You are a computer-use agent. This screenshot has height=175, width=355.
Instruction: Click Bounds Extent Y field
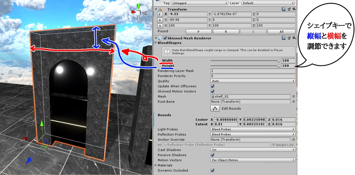pos(254,124)
